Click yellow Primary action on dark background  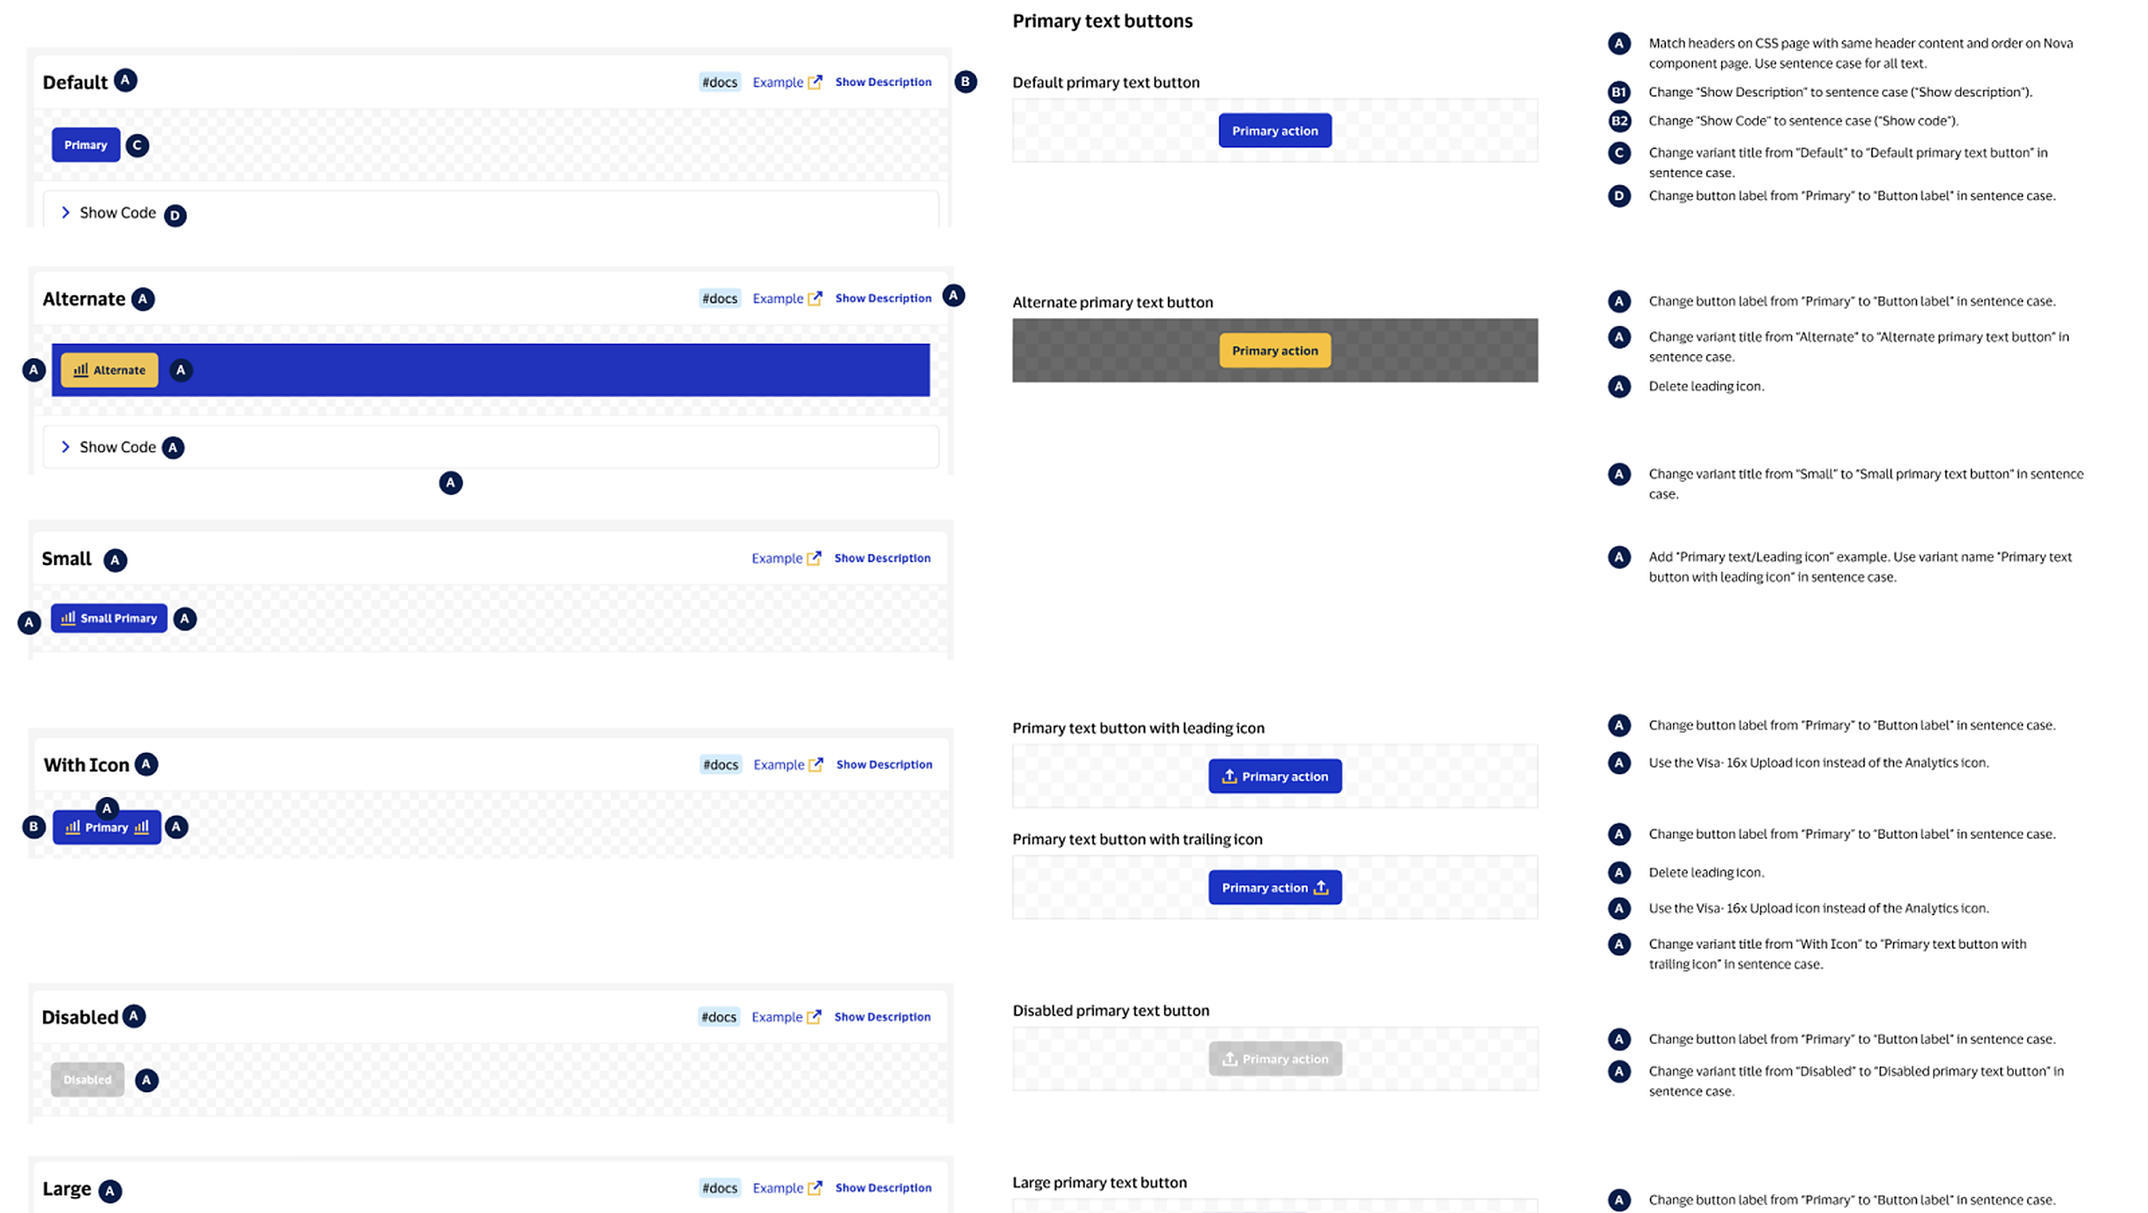(1275, 351)
